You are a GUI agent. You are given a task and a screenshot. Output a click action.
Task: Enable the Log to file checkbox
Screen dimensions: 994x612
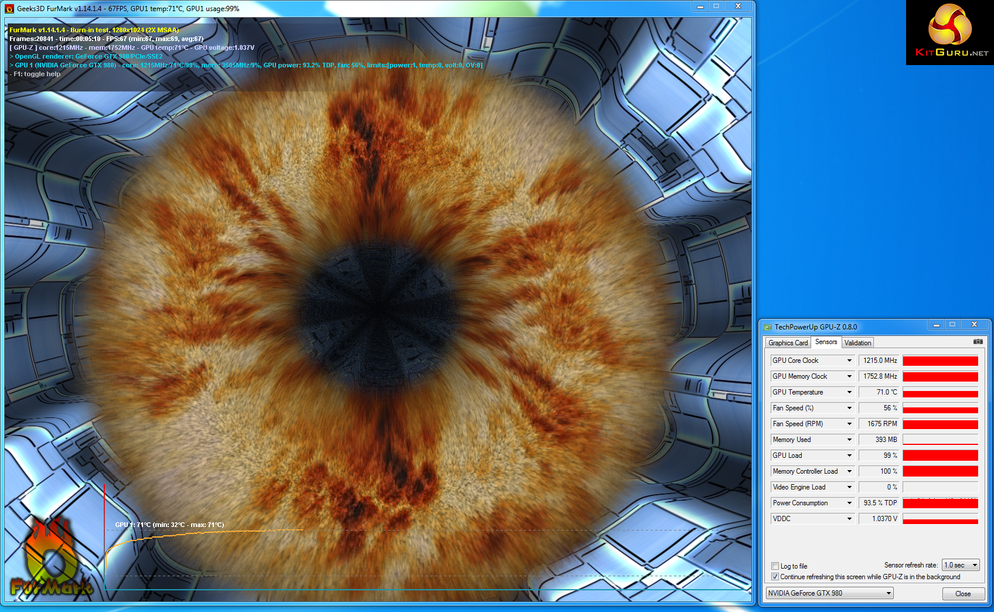[775, 566]
